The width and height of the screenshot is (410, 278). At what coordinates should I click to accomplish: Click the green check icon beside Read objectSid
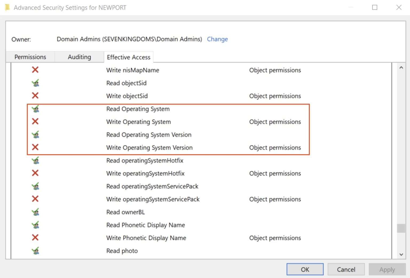point(36,83)
